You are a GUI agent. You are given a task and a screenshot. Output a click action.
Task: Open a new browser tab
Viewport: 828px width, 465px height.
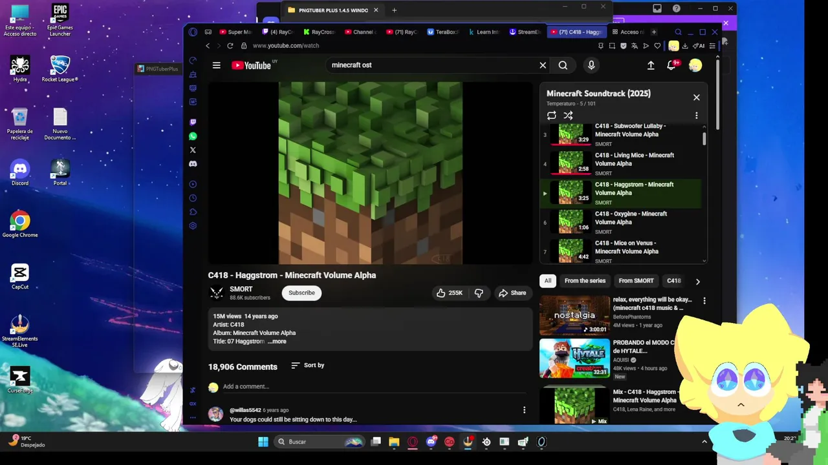[653, 32]
